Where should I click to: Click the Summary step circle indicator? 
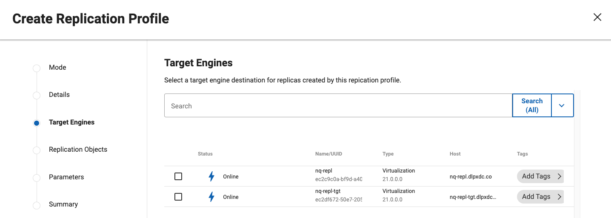click(37, 205)
